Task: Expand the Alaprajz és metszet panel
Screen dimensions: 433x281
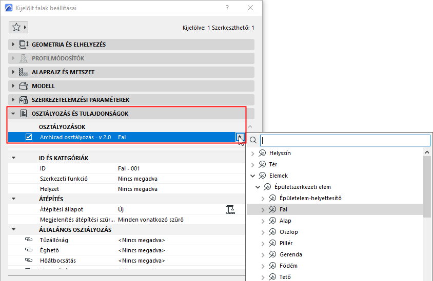Action: click(13, 72)
